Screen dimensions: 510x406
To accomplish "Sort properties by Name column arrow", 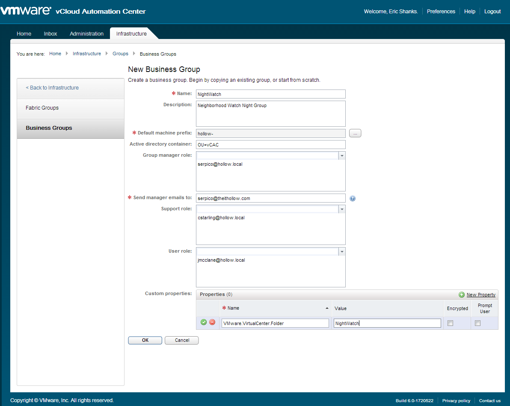I will 327,308.
